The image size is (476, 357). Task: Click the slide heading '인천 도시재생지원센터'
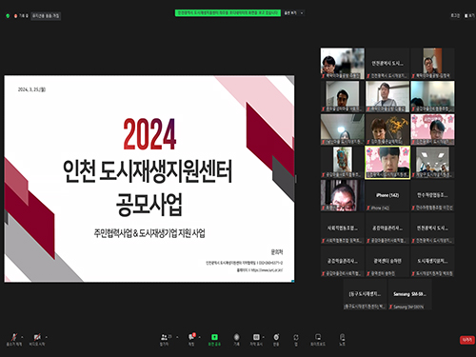point(148,171)
